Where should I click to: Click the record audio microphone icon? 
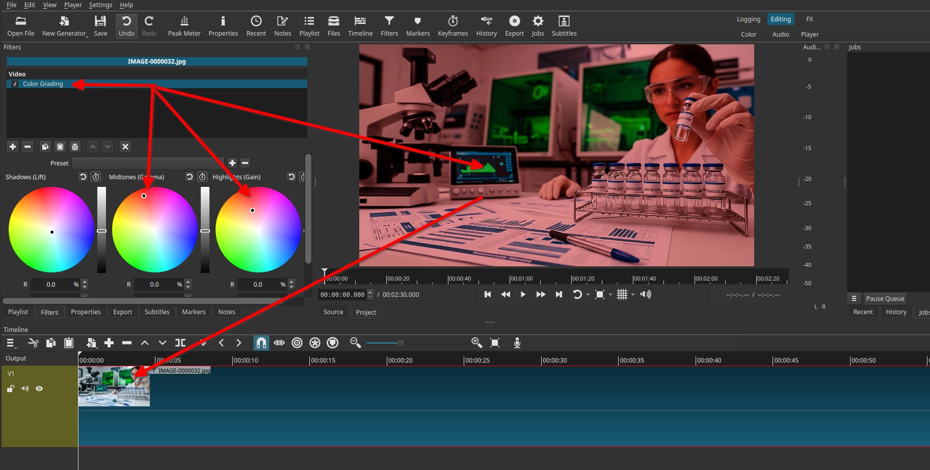tap(517, 343)
